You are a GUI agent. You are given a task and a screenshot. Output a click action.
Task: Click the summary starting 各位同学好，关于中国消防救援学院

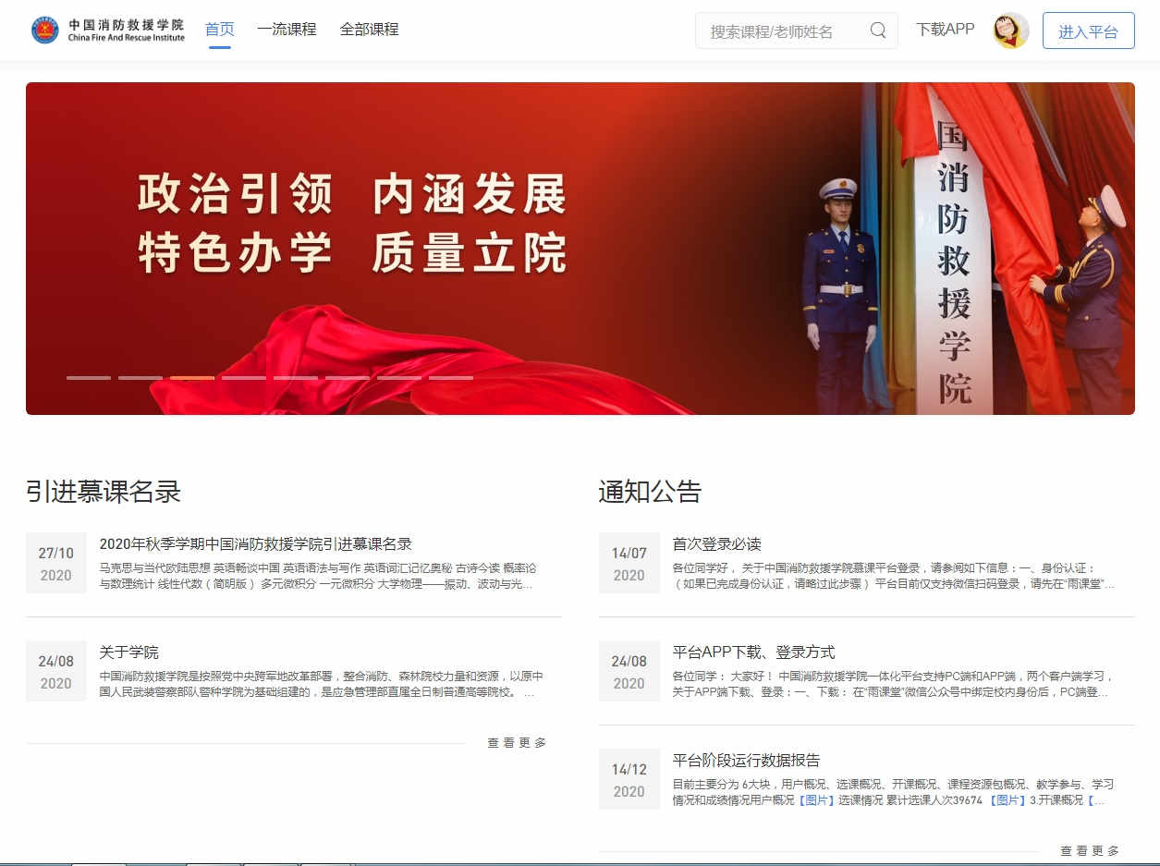894,576
